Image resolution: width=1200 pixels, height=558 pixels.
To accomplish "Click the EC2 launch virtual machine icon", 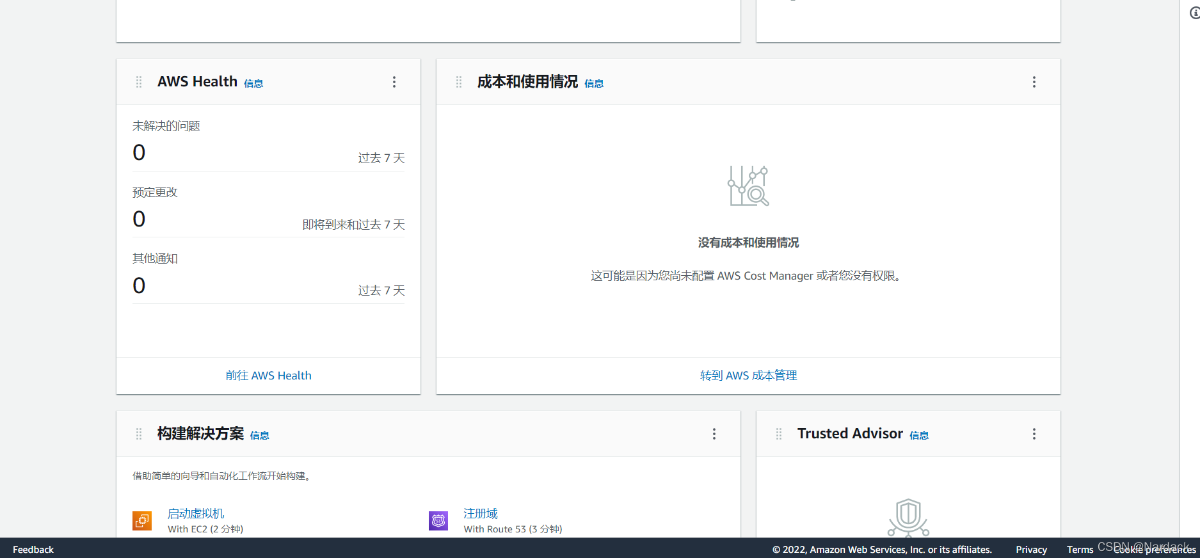I will tap(142, 521).
